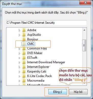Viewport: 93px width, 99px height.
Task: Expand the Adobe folder tree node
Action: [x=19, y=30]
